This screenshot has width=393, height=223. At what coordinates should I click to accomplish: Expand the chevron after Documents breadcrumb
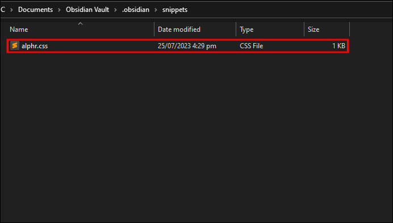60,10
